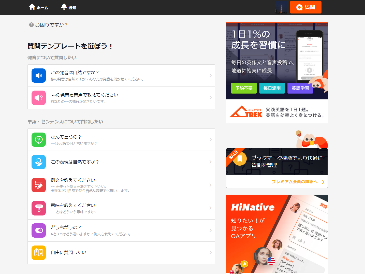Click chevron on 自由に質問したい row
This screenshot has height=274, width=365.
coord(210,252)
